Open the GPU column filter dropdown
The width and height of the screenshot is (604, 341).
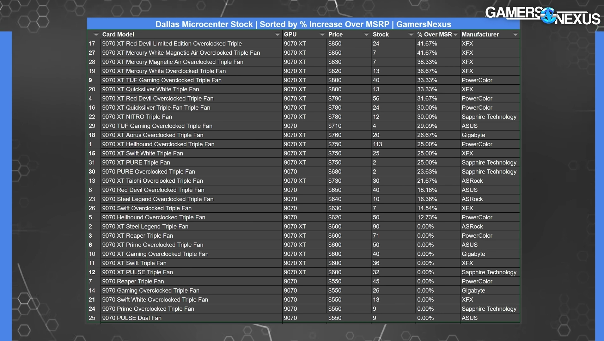322,34
